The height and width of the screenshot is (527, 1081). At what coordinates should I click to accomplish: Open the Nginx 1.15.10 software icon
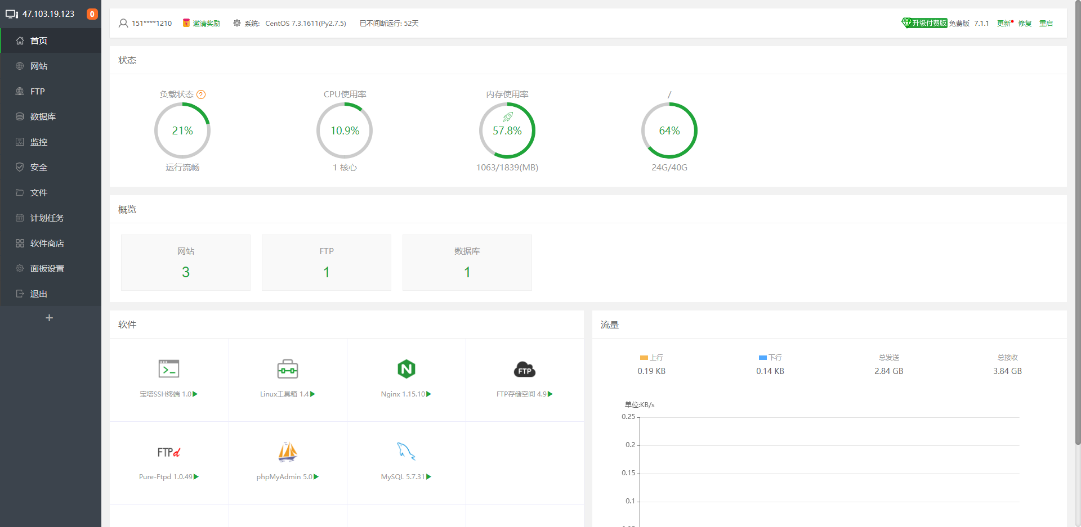[406, 369]
